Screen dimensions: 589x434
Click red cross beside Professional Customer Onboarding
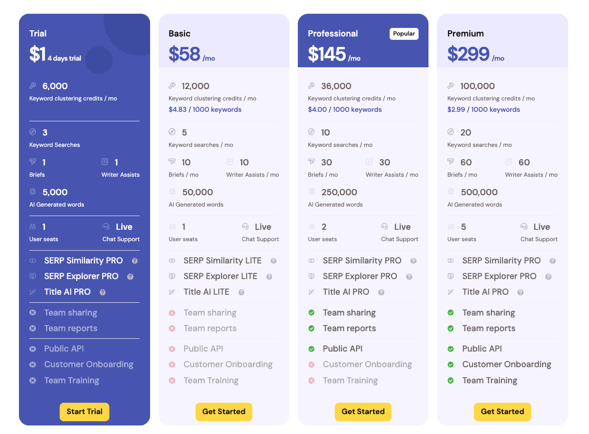click(x=312, y=364)
